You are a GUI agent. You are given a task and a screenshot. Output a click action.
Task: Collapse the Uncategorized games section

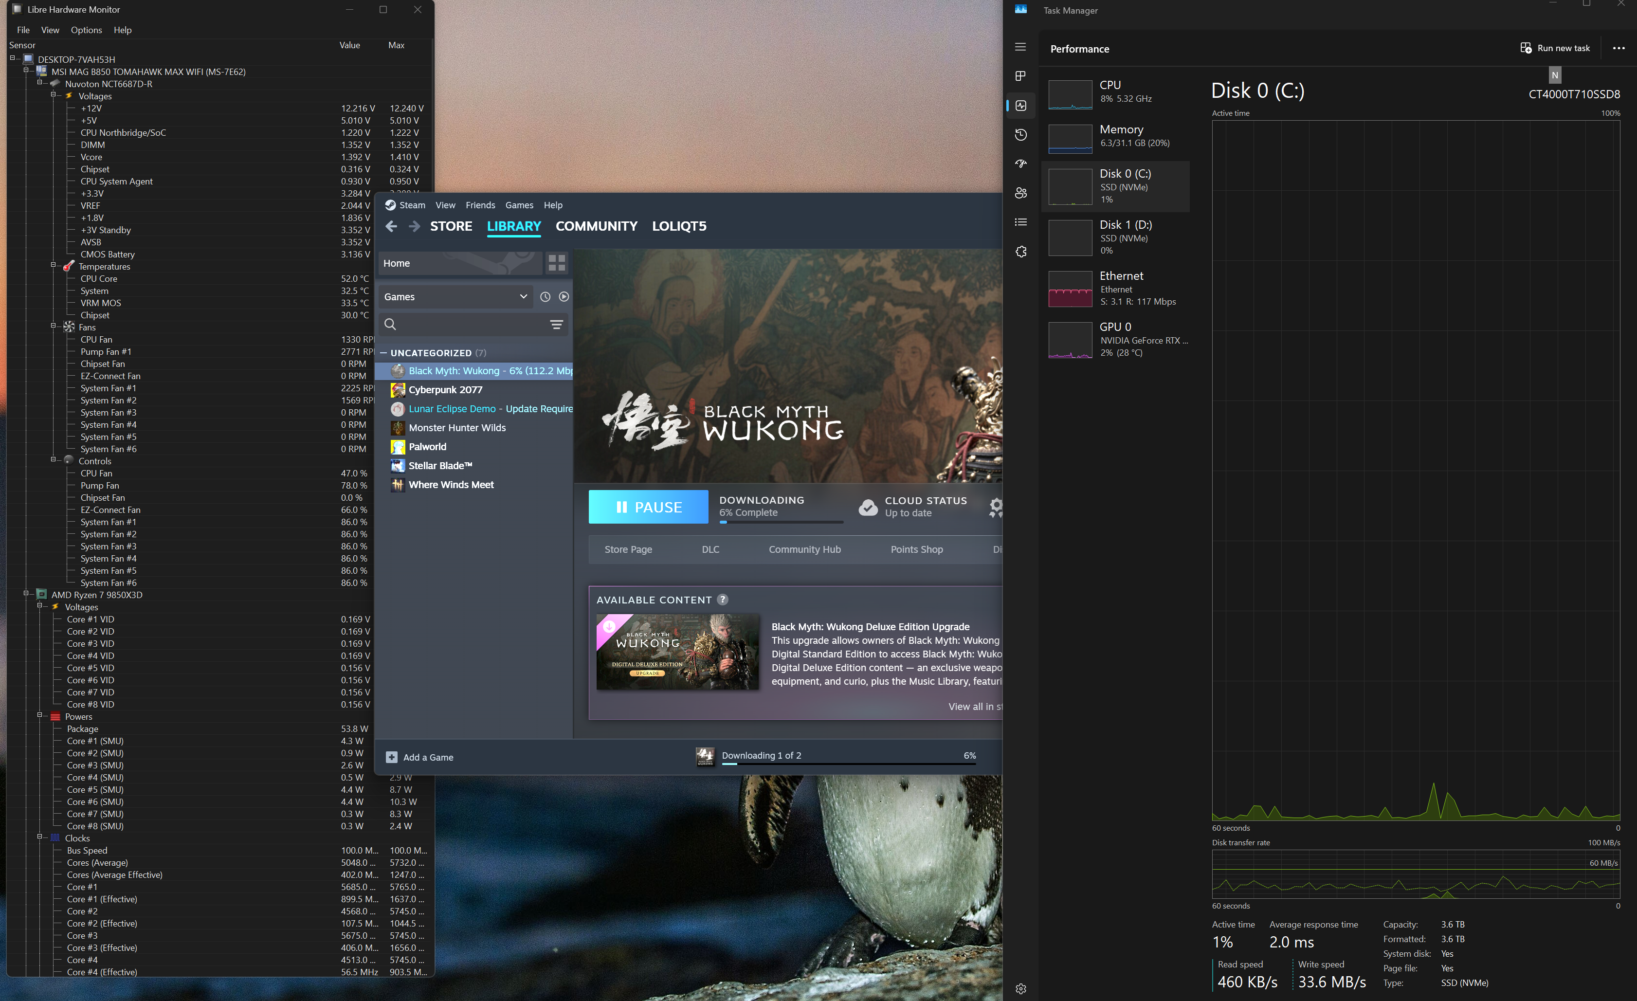point(383,353)
